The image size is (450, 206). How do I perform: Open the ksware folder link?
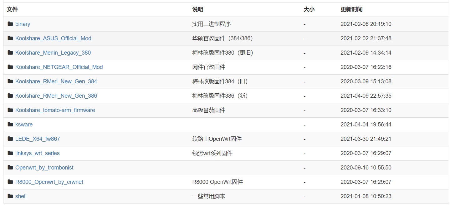click(x=24, y=125)
